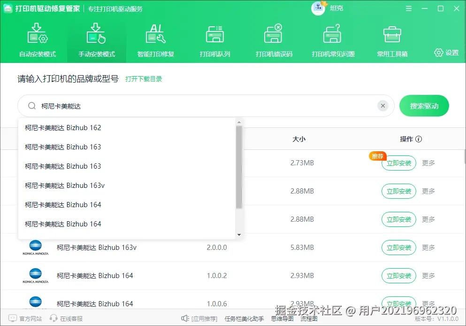Open 更多 for the 2.73MB driver
Screen dimensions: 466x326
[428, 163]
